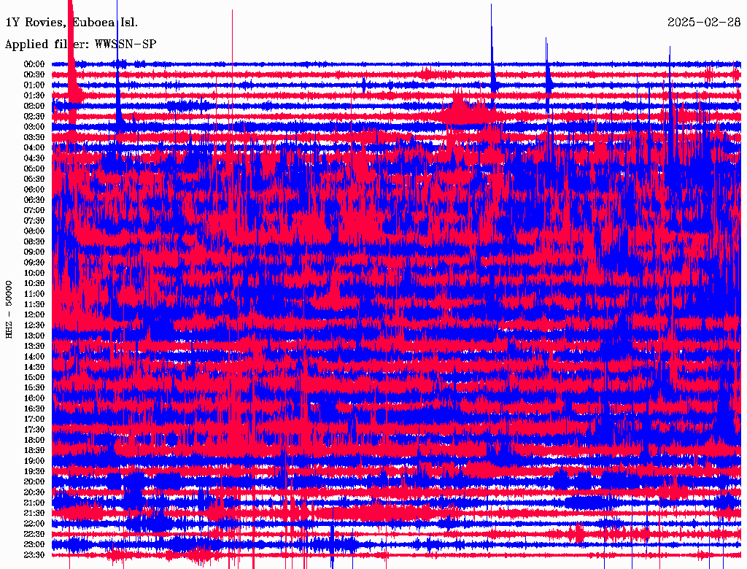Select the 06:30 time label
Viewport: 747px width, 569px height.
click(34, 200)
